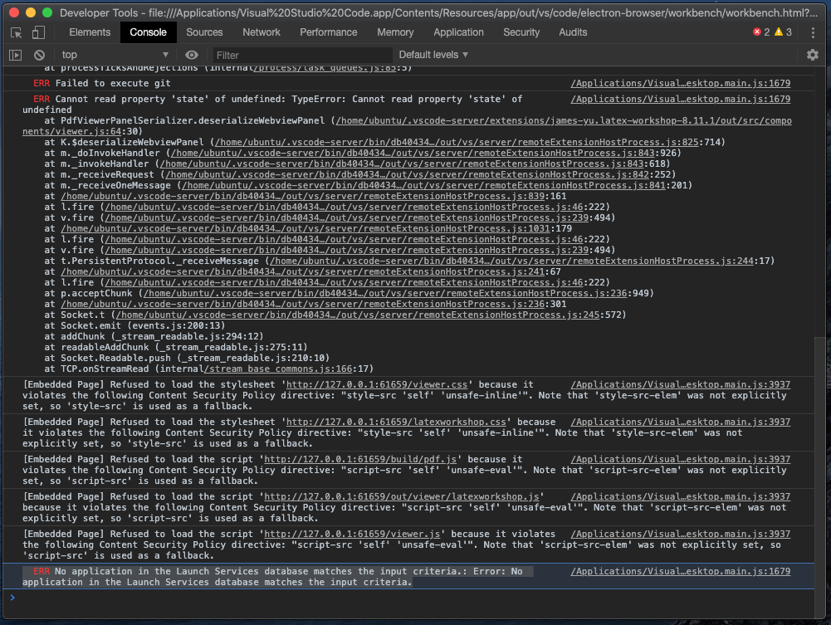Open source link for Launch Services error
The width and height of the screenshot is (831, 625).
click(x=681, y=572)
